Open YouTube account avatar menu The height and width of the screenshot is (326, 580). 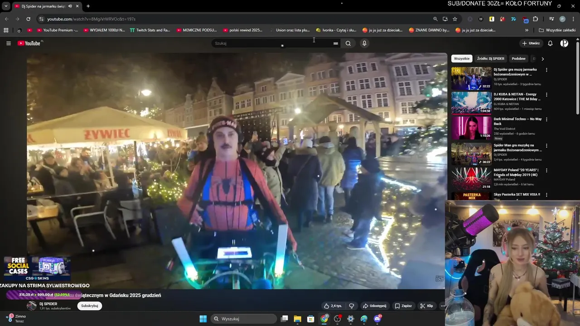[x=564, y=43]
